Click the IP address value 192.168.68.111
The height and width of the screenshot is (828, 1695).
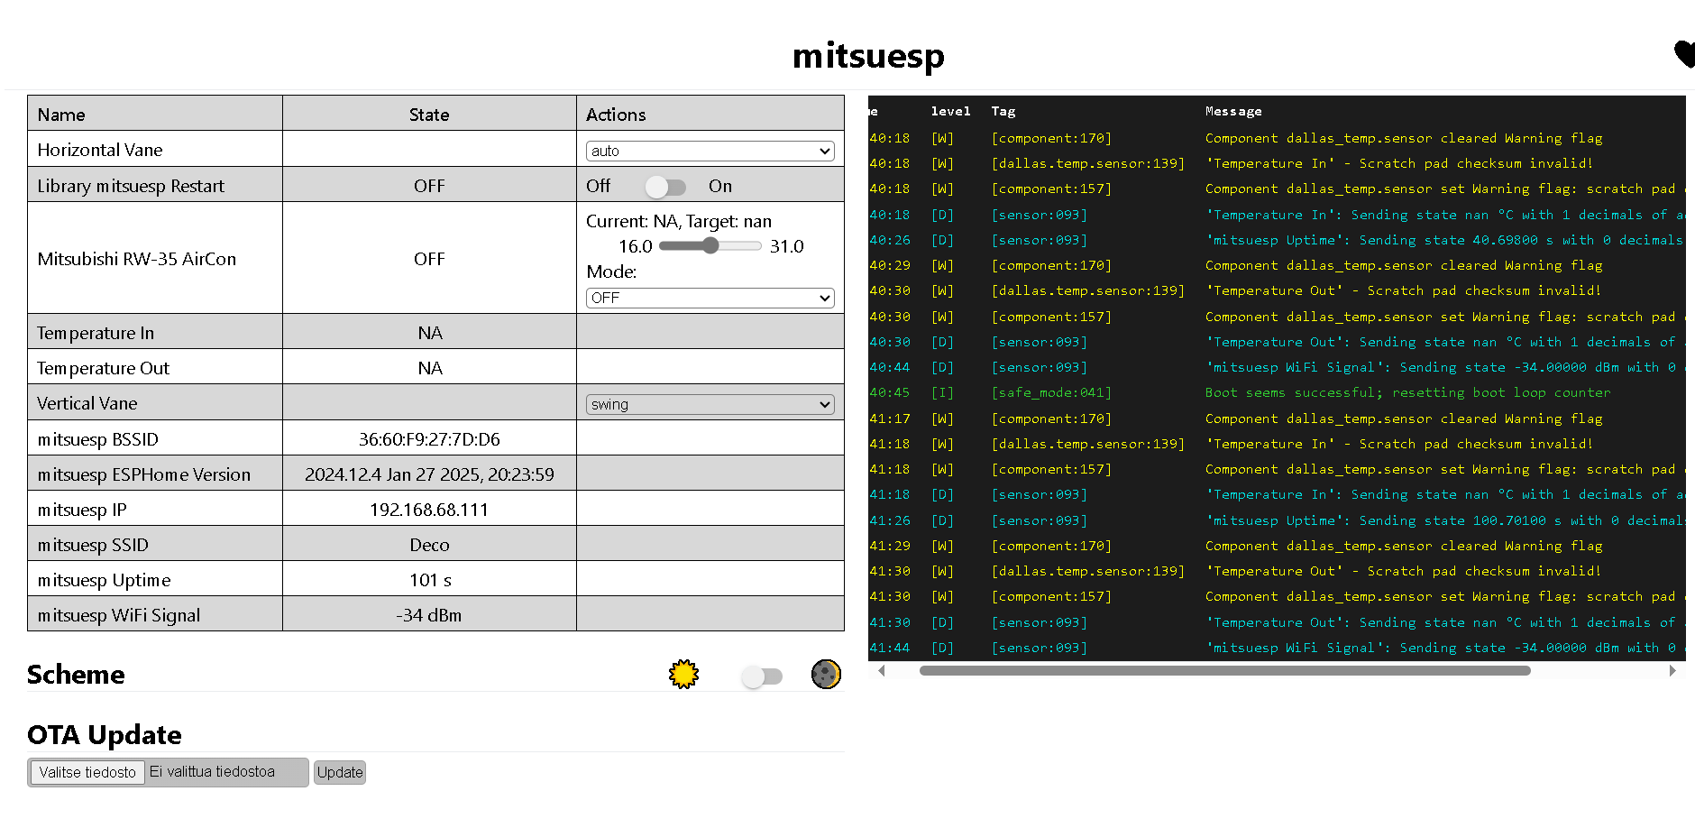tap(429, 510)
